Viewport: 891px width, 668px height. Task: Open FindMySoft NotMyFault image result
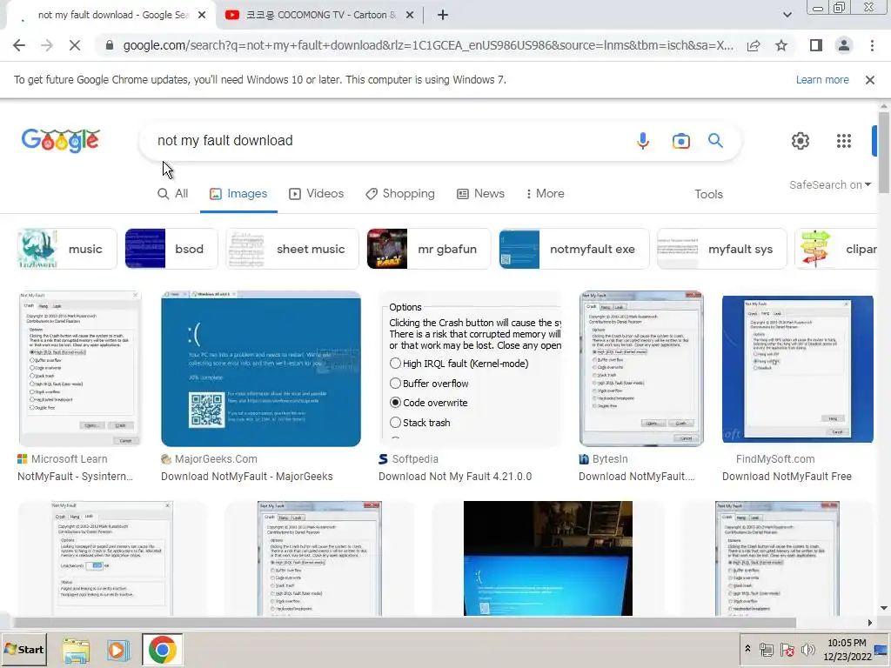[x=798, y=369]
